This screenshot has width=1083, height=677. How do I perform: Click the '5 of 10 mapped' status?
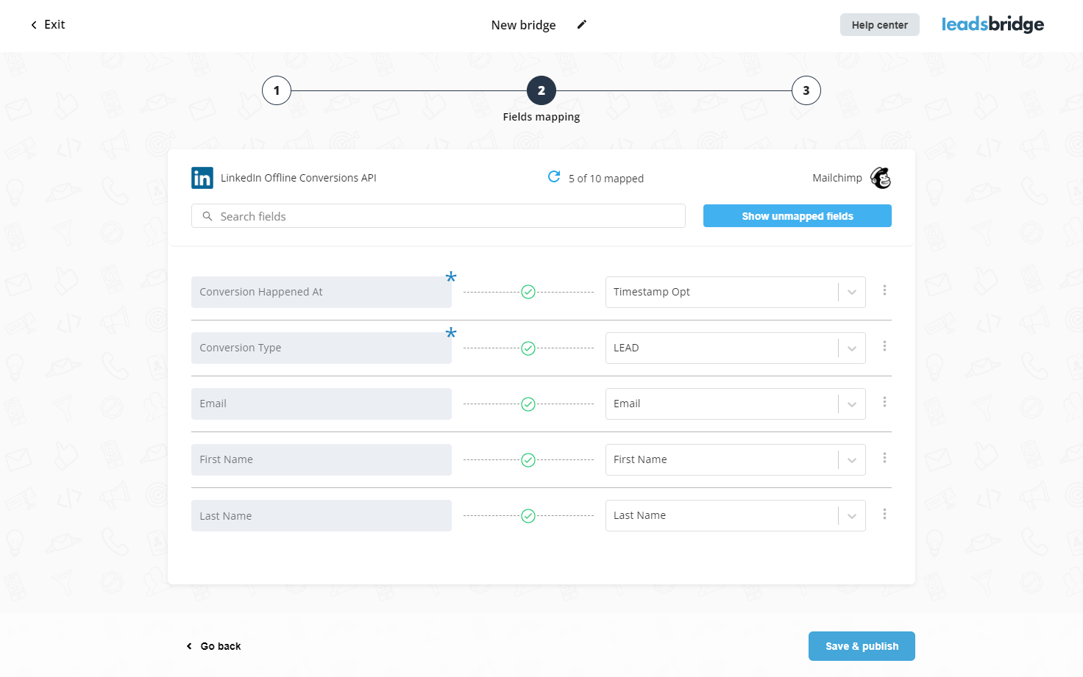606,179
